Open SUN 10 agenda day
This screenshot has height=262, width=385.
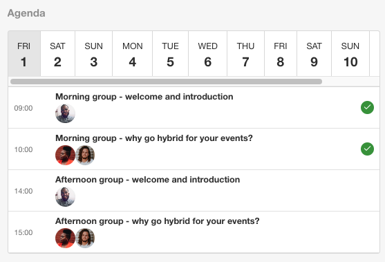coord(350,54)
